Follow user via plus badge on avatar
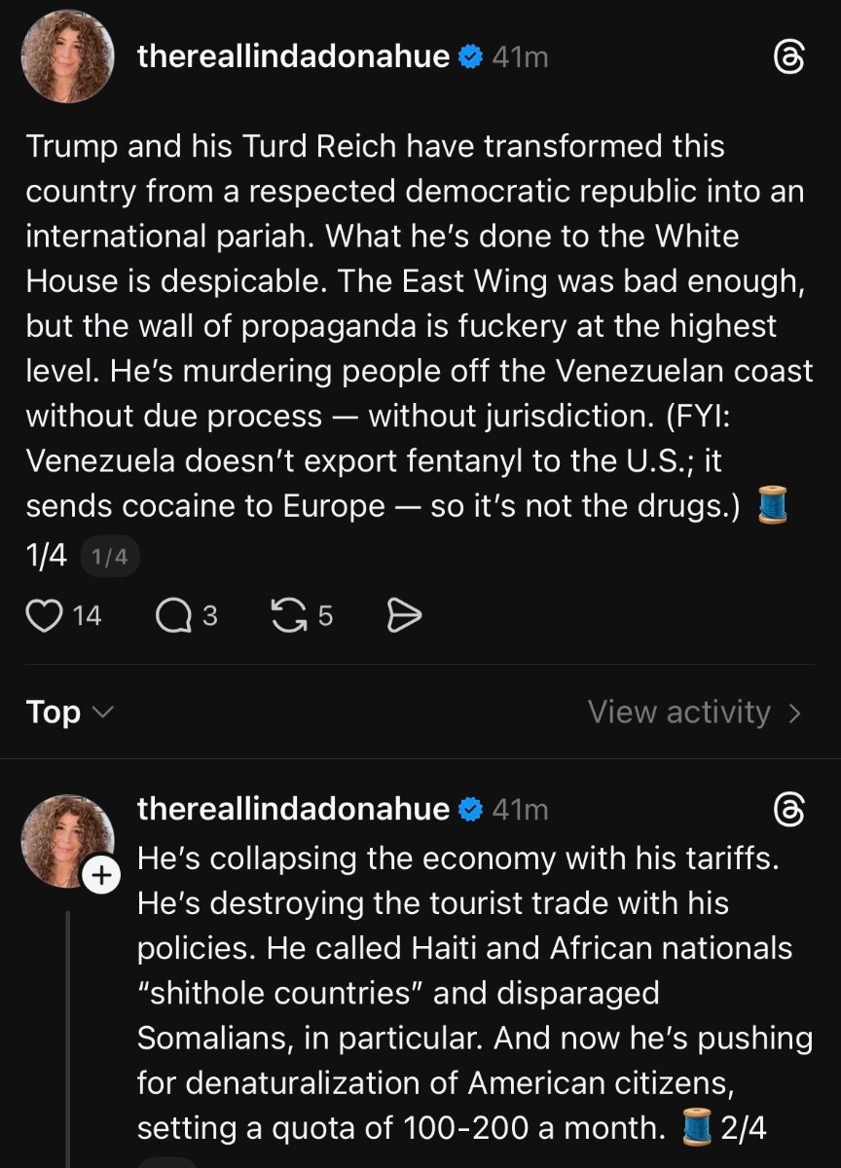Screen dimensions: 841x1168 99,876
